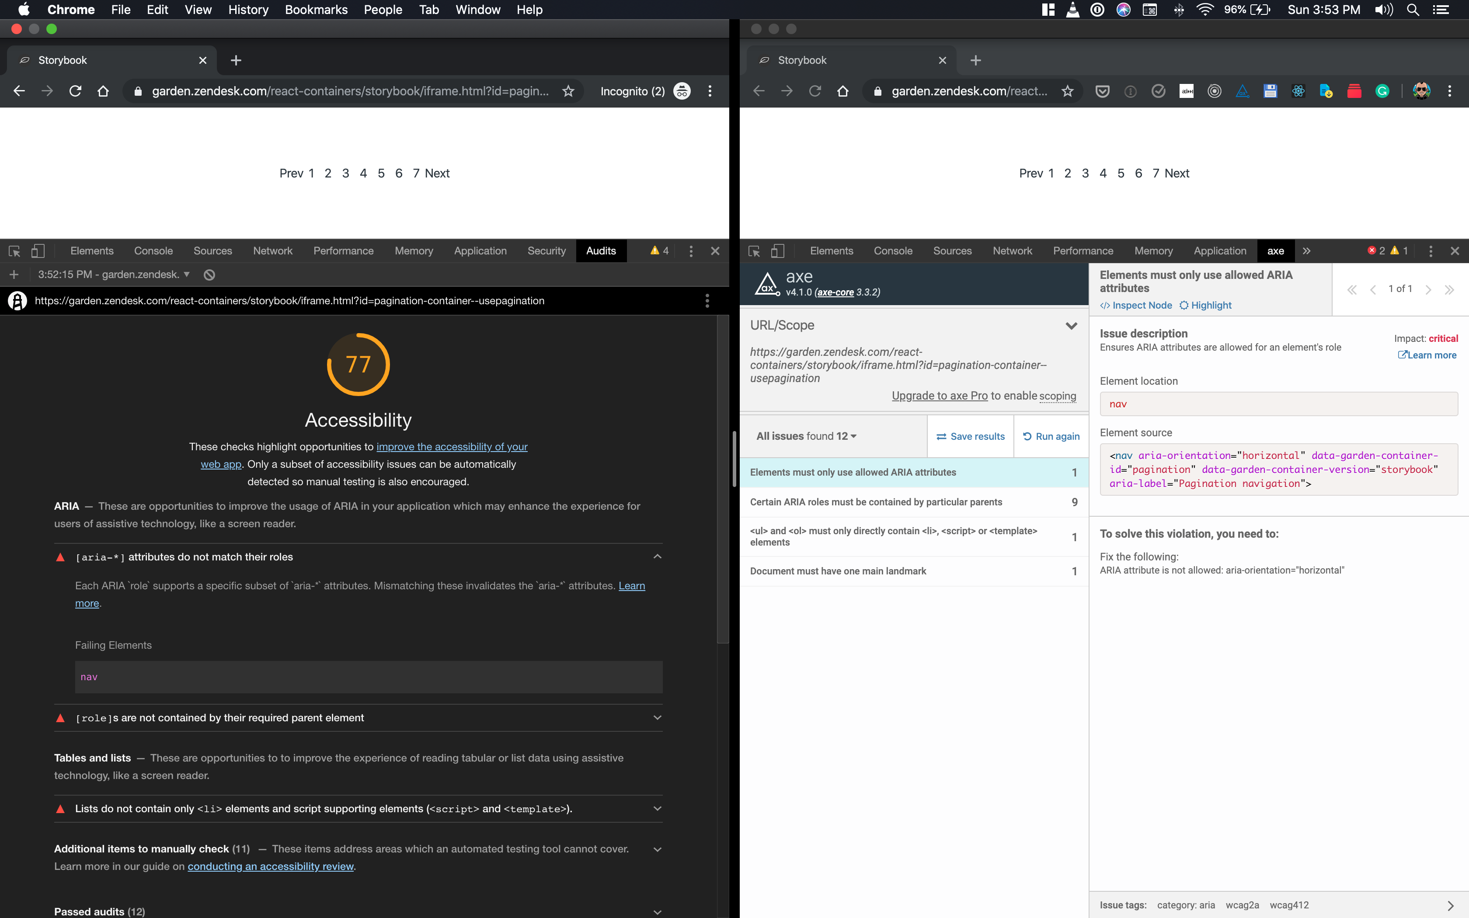Expand Passed audits section
Image resolution: width=1469 pixels, height=918 pixels.
[657, 912]
